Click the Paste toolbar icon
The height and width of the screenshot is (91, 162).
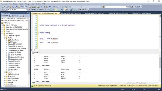[47, 7]
